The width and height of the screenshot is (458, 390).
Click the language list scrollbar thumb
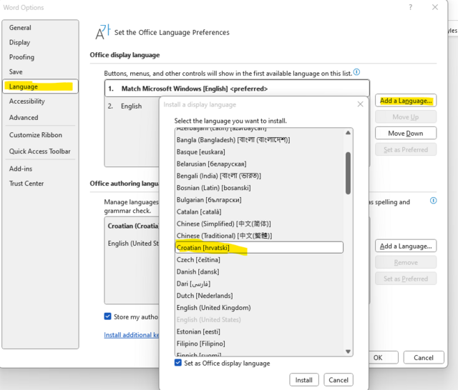pos(348,173)
